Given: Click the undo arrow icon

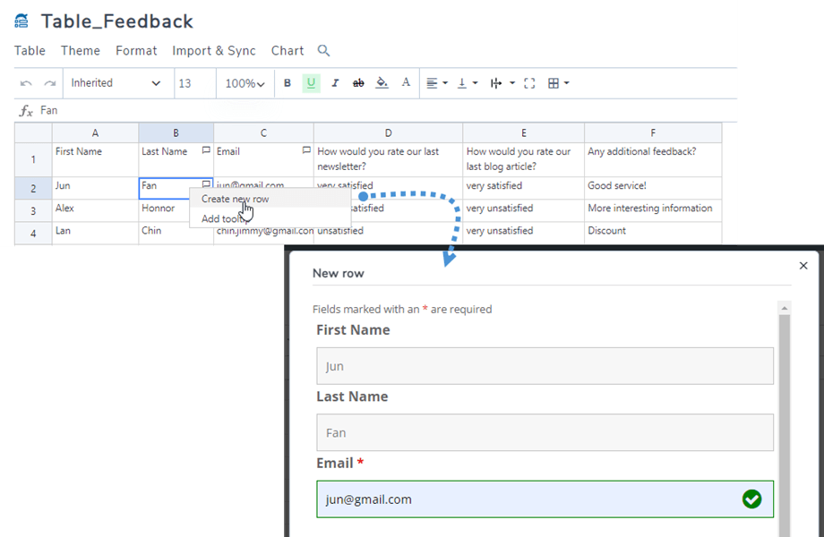Looking at the screenshot, I should click(26, 83).
